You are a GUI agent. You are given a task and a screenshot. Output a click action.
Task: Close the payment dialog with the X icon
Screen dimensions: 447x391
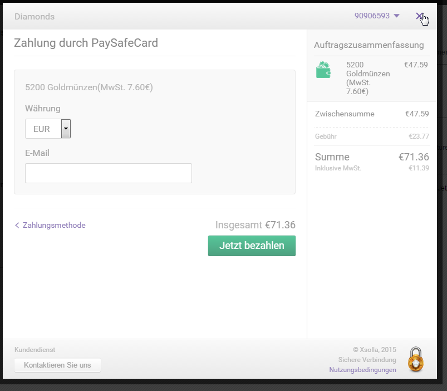click(419, 16)
